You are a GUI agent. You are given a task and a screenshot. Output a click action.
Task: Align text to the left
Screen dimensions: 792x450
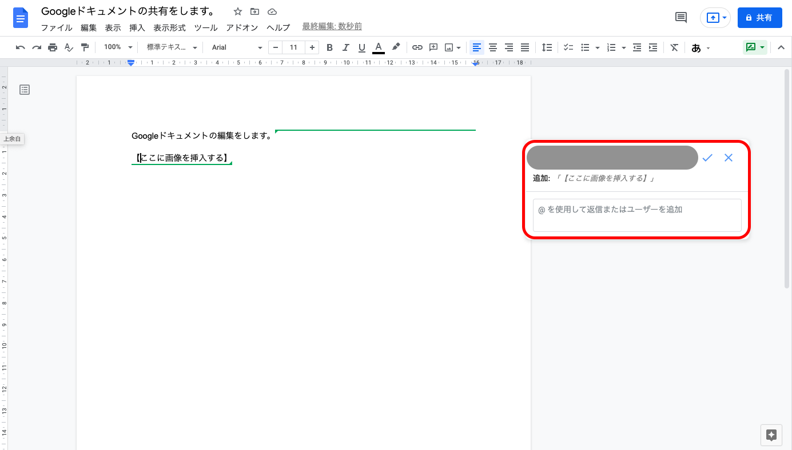477,47
